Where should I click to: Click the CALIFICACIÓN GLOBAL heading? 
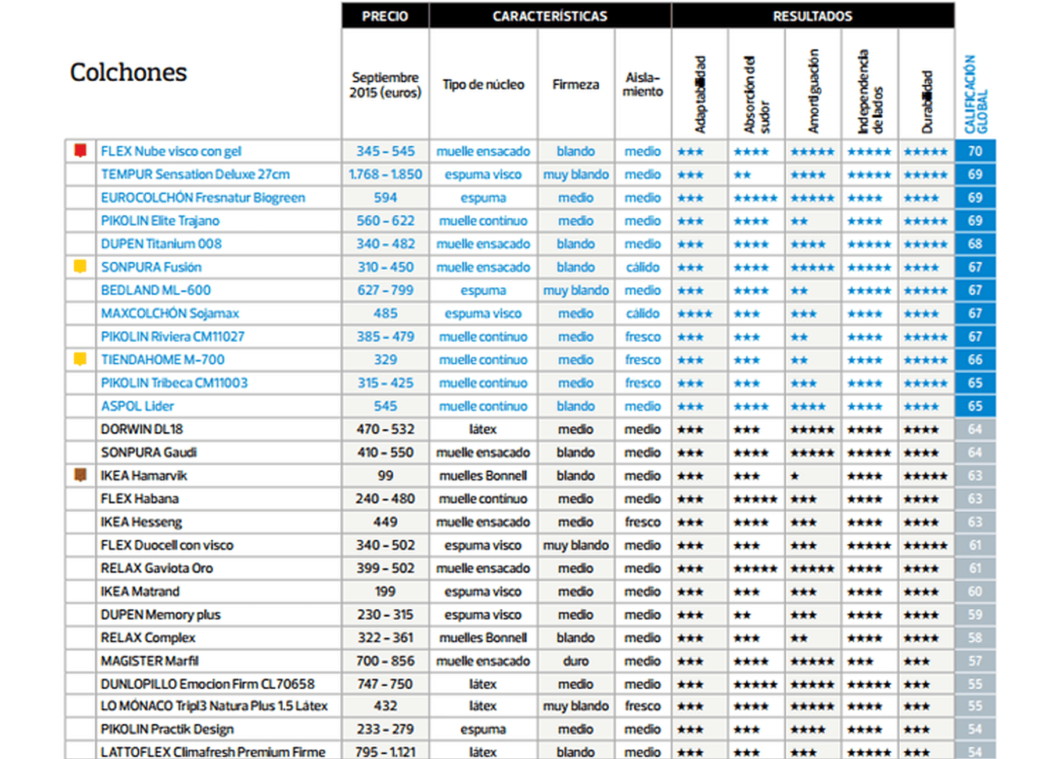tap(976, 94)
